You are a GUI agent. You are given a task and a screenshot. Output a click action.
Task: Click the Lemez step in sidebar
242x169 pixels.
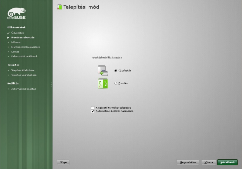[x=15, y=52]
